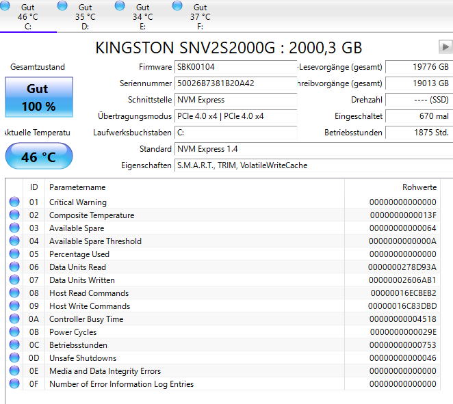Click the Parametername column header

[194, 187]
